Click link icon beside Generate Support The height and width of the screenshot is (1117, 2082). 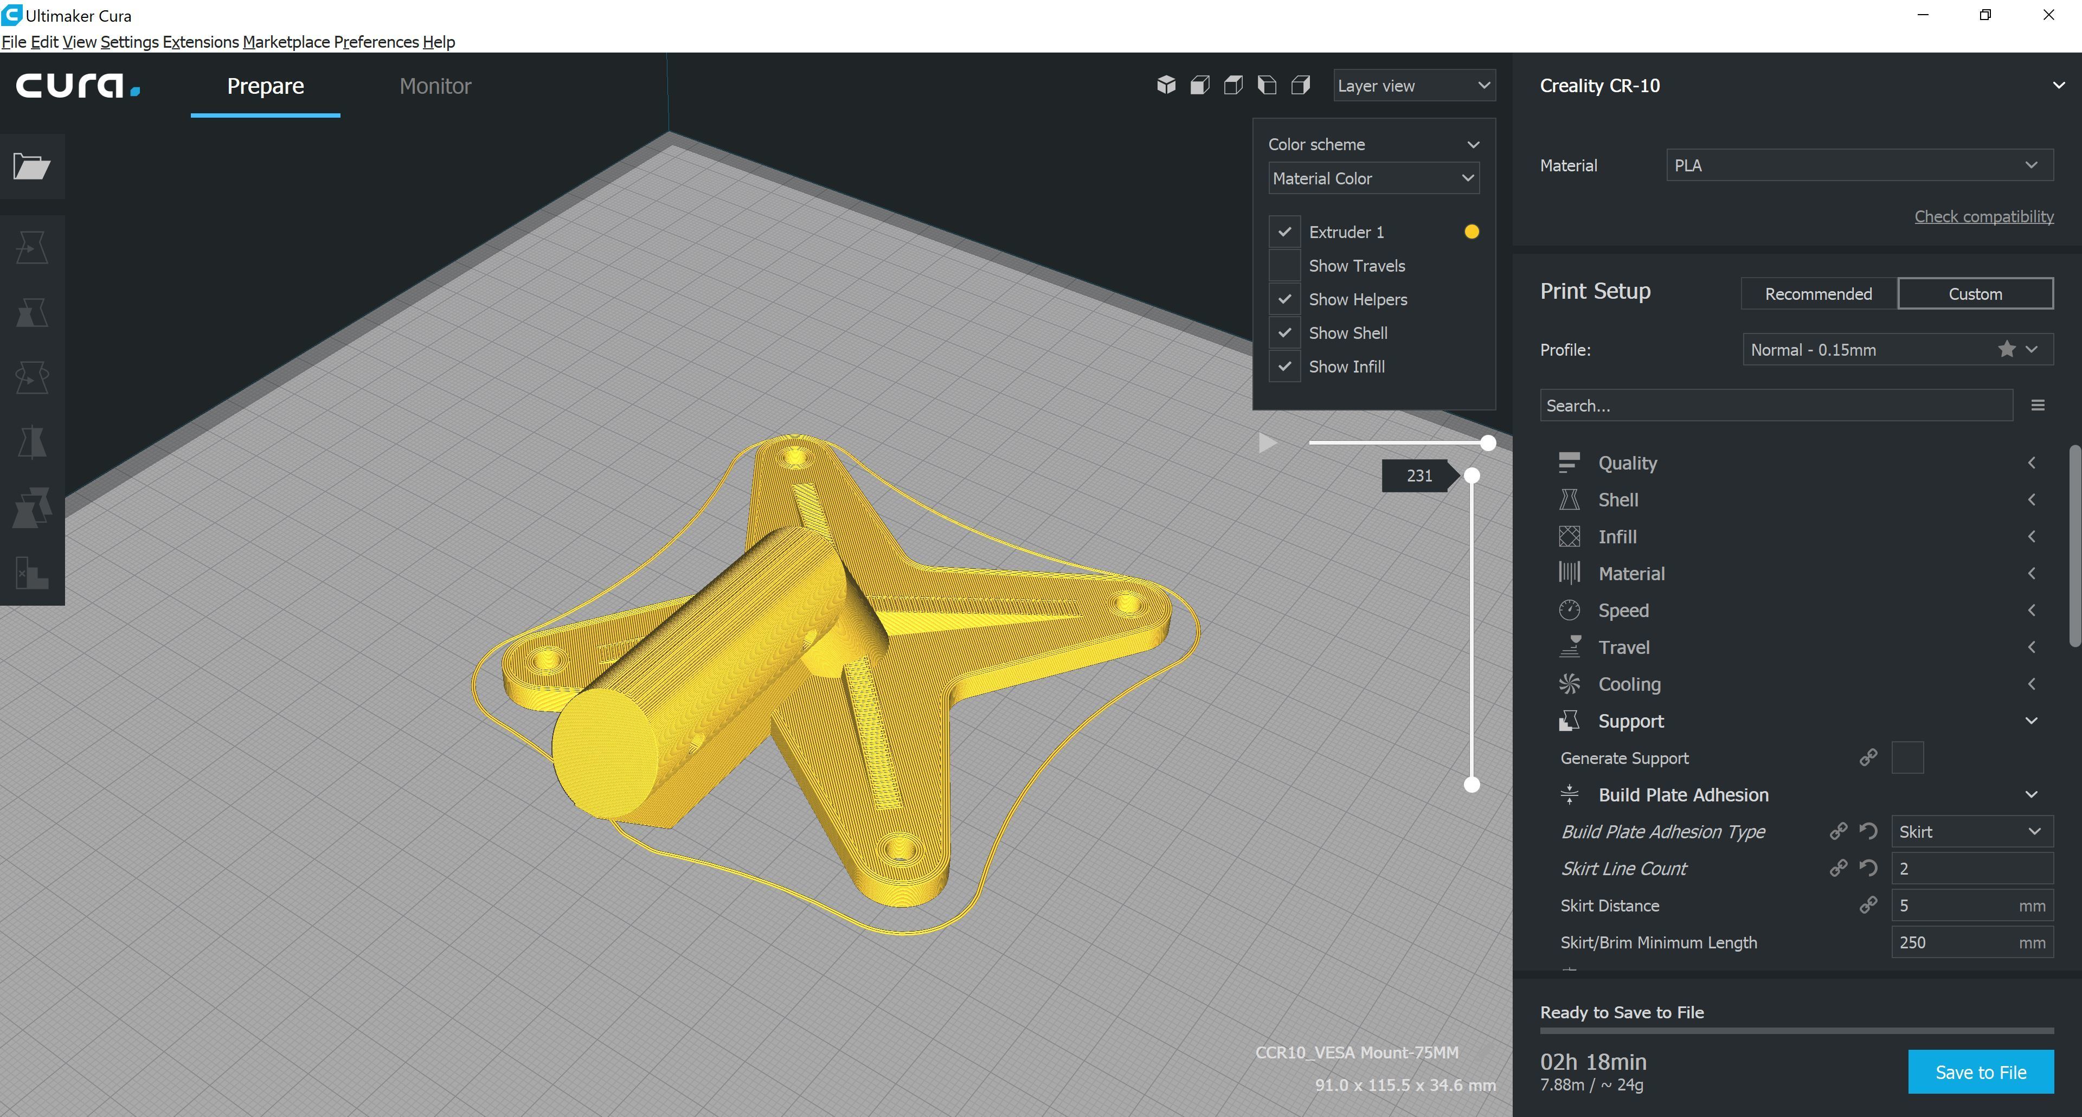point(1868,757)
